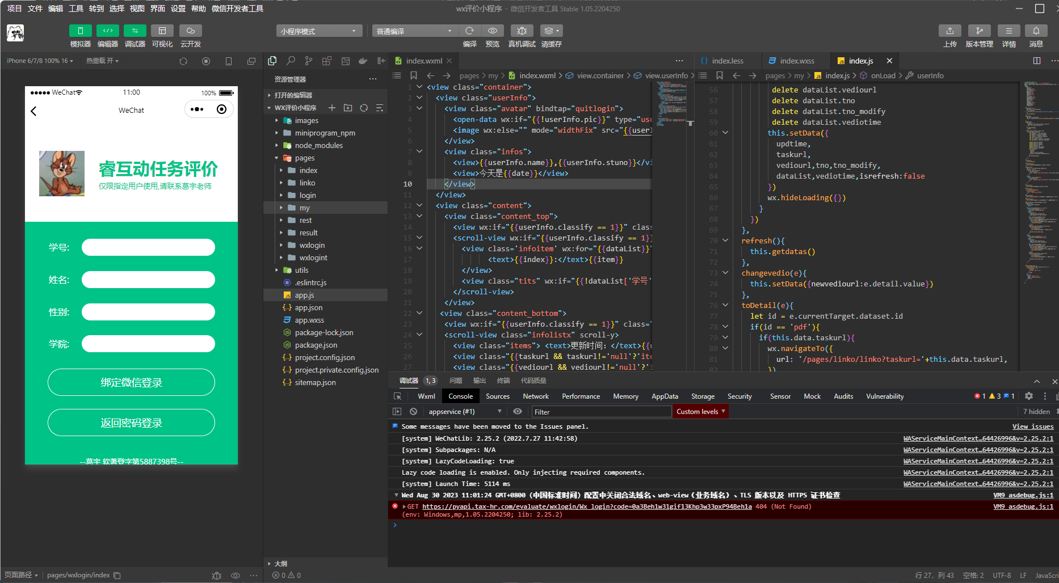Toggle the 模拟器 simulator panel button

pos(80,31)
